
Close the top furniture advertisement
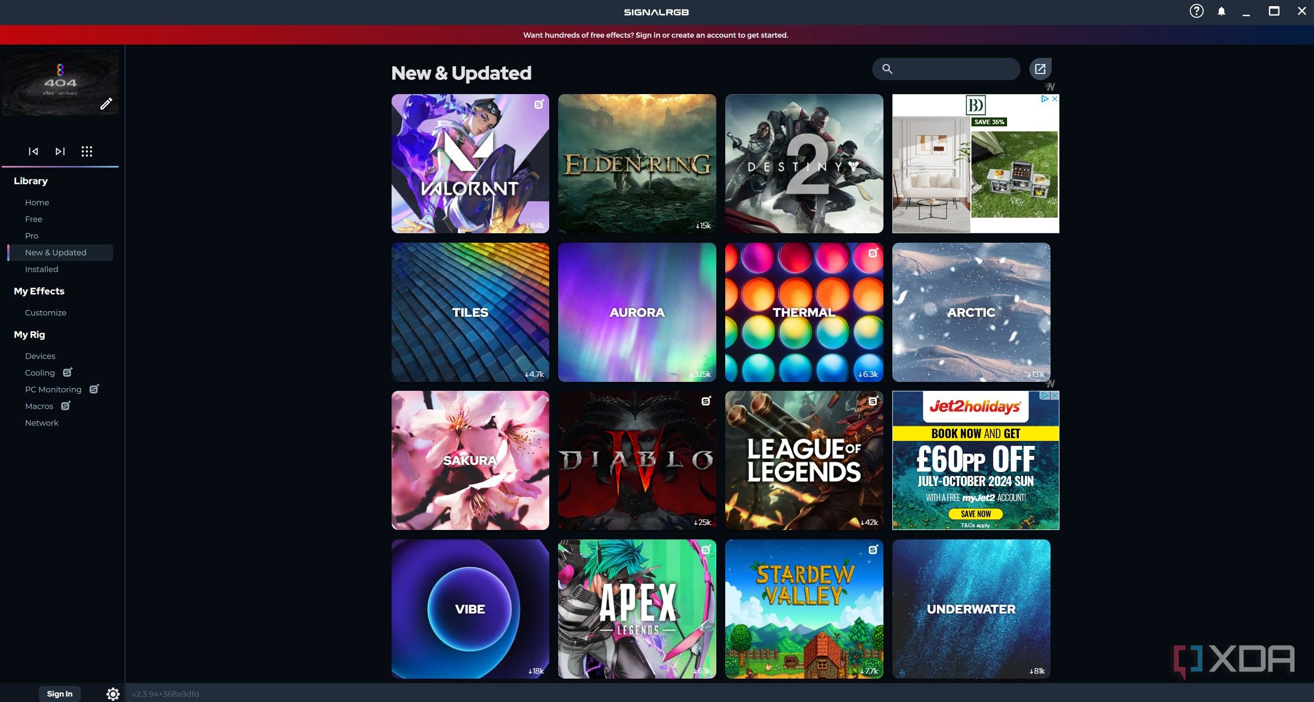tap(1054, 99)
